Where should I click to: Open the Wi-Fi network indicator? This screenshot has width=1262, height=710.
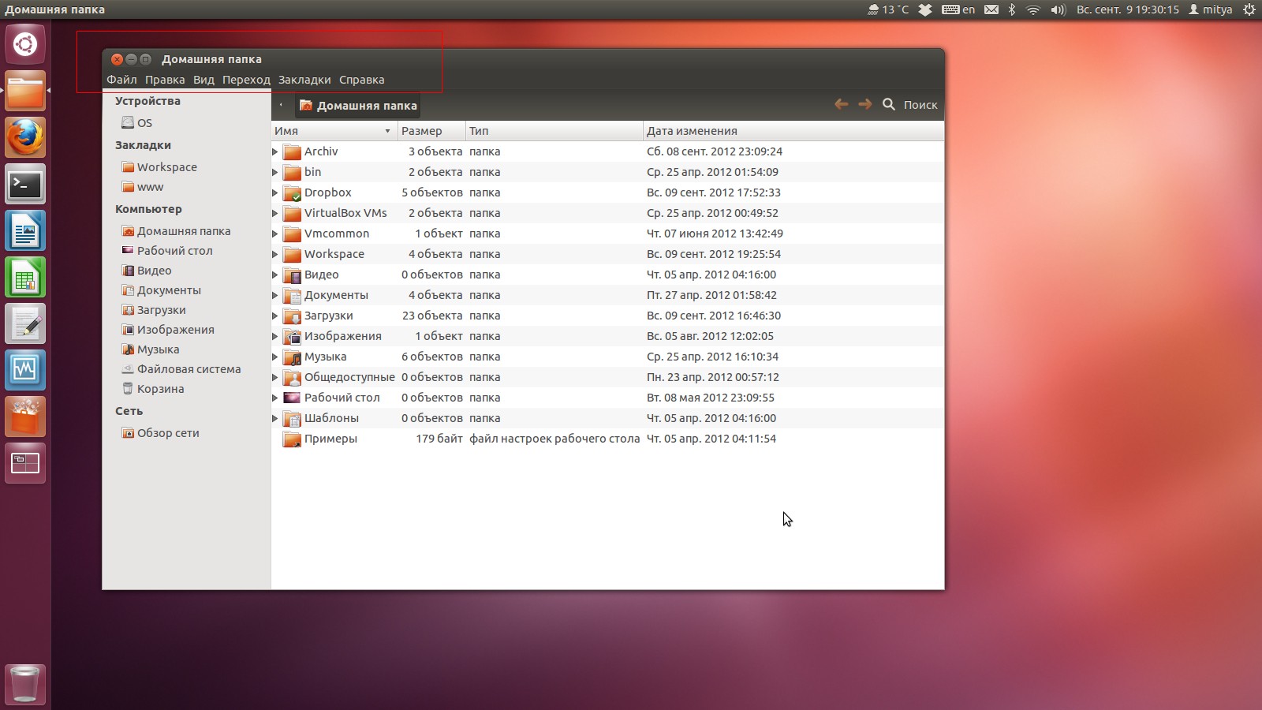pos(1033,9)
